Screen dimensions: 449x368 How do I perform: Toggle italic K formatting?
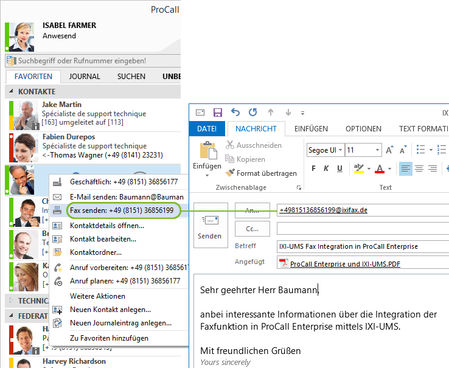click(326, 168)
